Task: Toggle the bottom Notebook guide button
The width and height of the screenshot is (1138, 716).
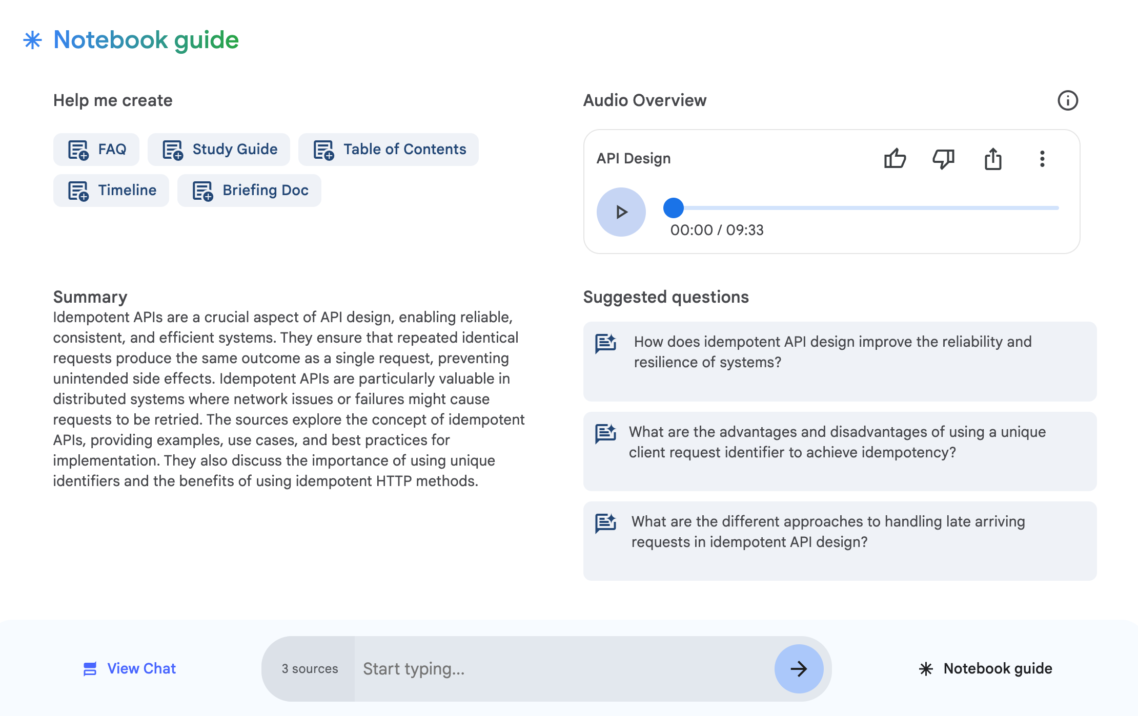Action: click(x=985, y=668)
